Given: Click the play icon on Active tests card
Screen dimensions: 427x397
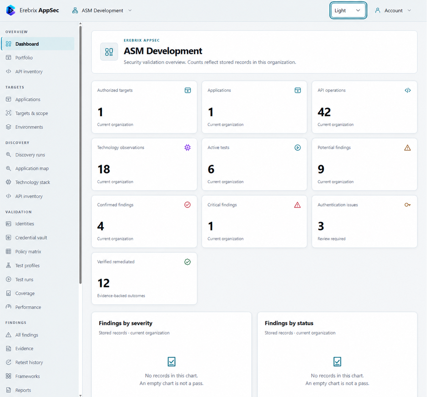Looking at the screenshot, I should tap(298, 147).
